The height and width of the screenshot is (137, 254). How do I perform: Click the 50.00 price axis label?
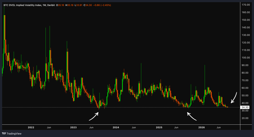click(x=245, y=95)
